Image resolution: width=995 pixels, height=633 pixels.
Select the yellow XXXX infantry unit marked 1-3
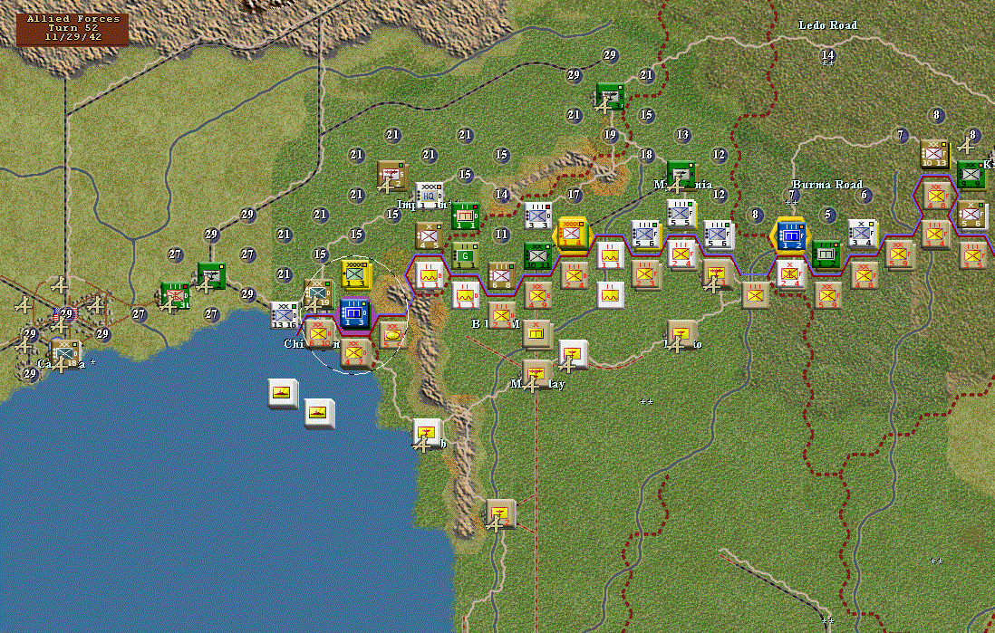355,274
